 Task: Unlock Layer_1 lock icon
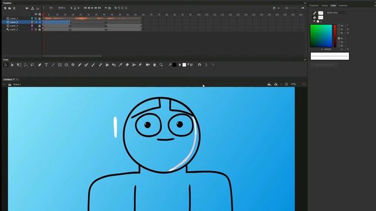39,18
